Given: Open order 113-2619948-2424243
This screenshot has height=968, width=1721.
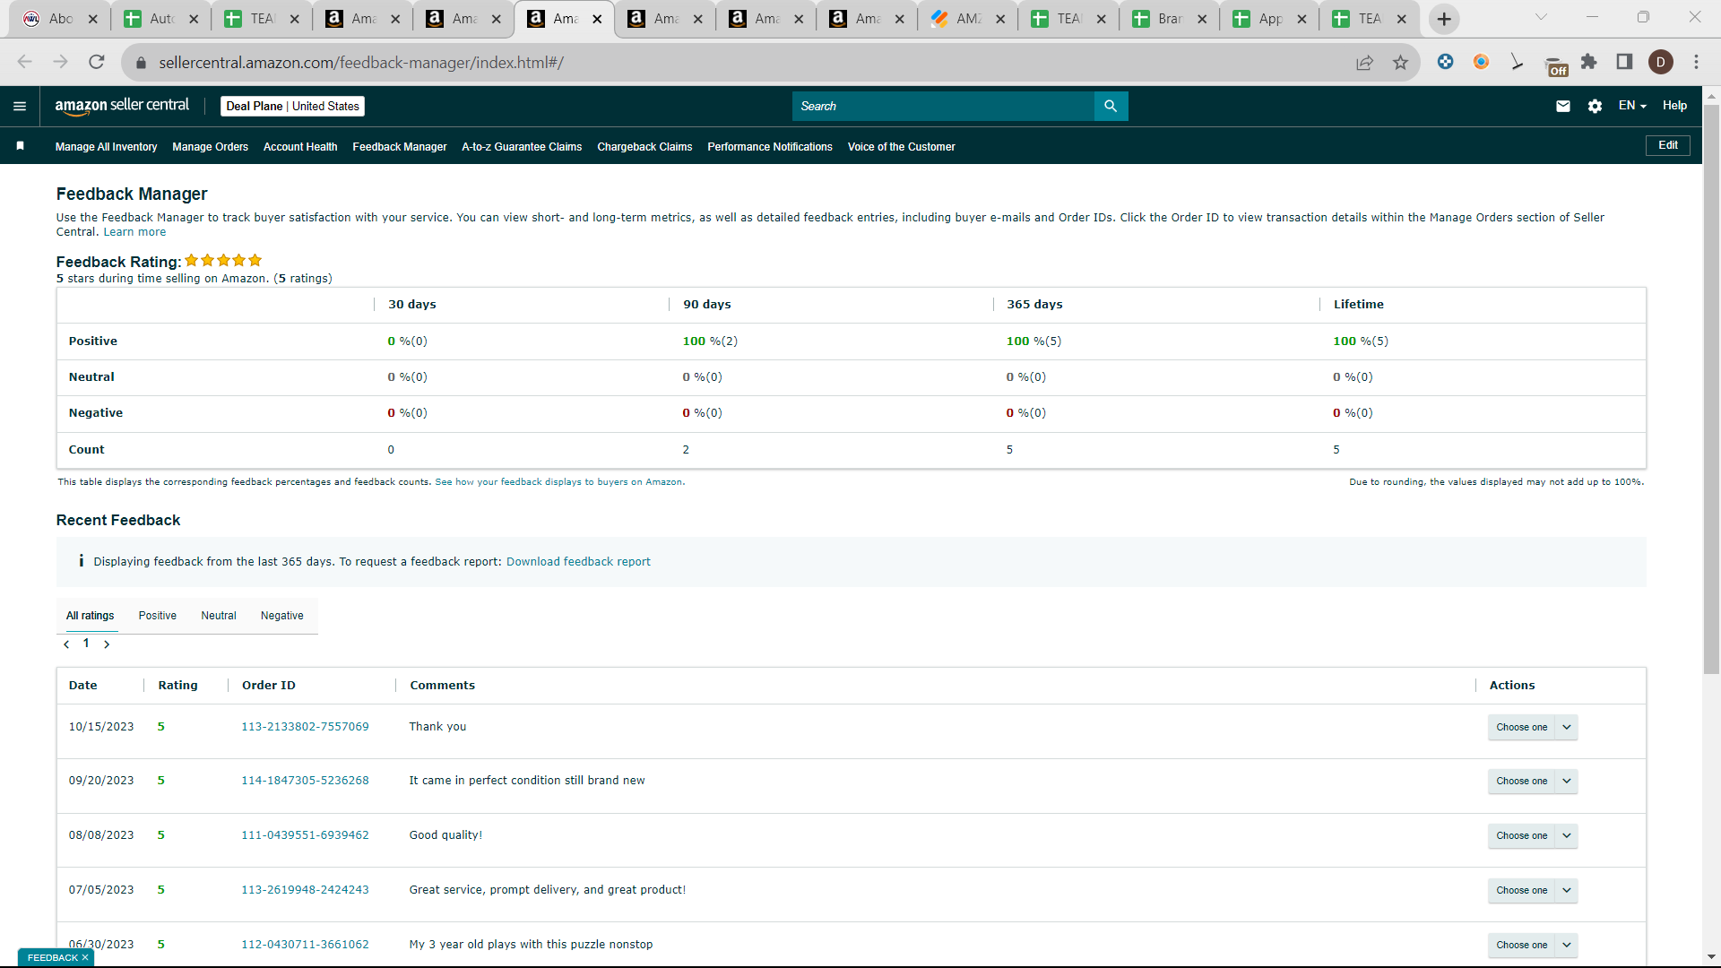Looking at the screenshot, I should point(305,890).
